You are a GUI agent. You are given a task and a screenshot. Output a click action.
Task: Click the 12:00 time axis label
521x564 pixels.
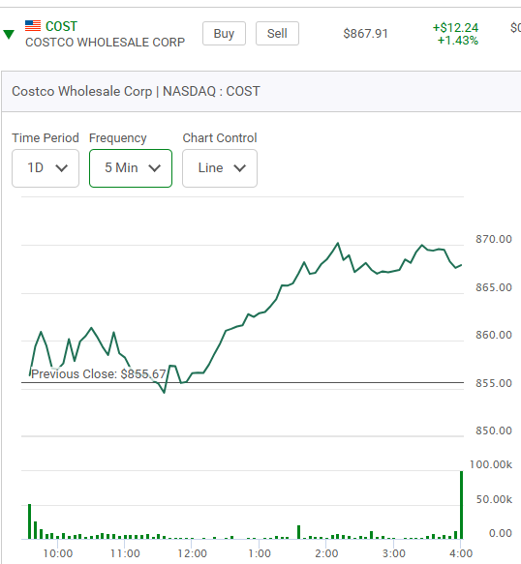point(193,553)
